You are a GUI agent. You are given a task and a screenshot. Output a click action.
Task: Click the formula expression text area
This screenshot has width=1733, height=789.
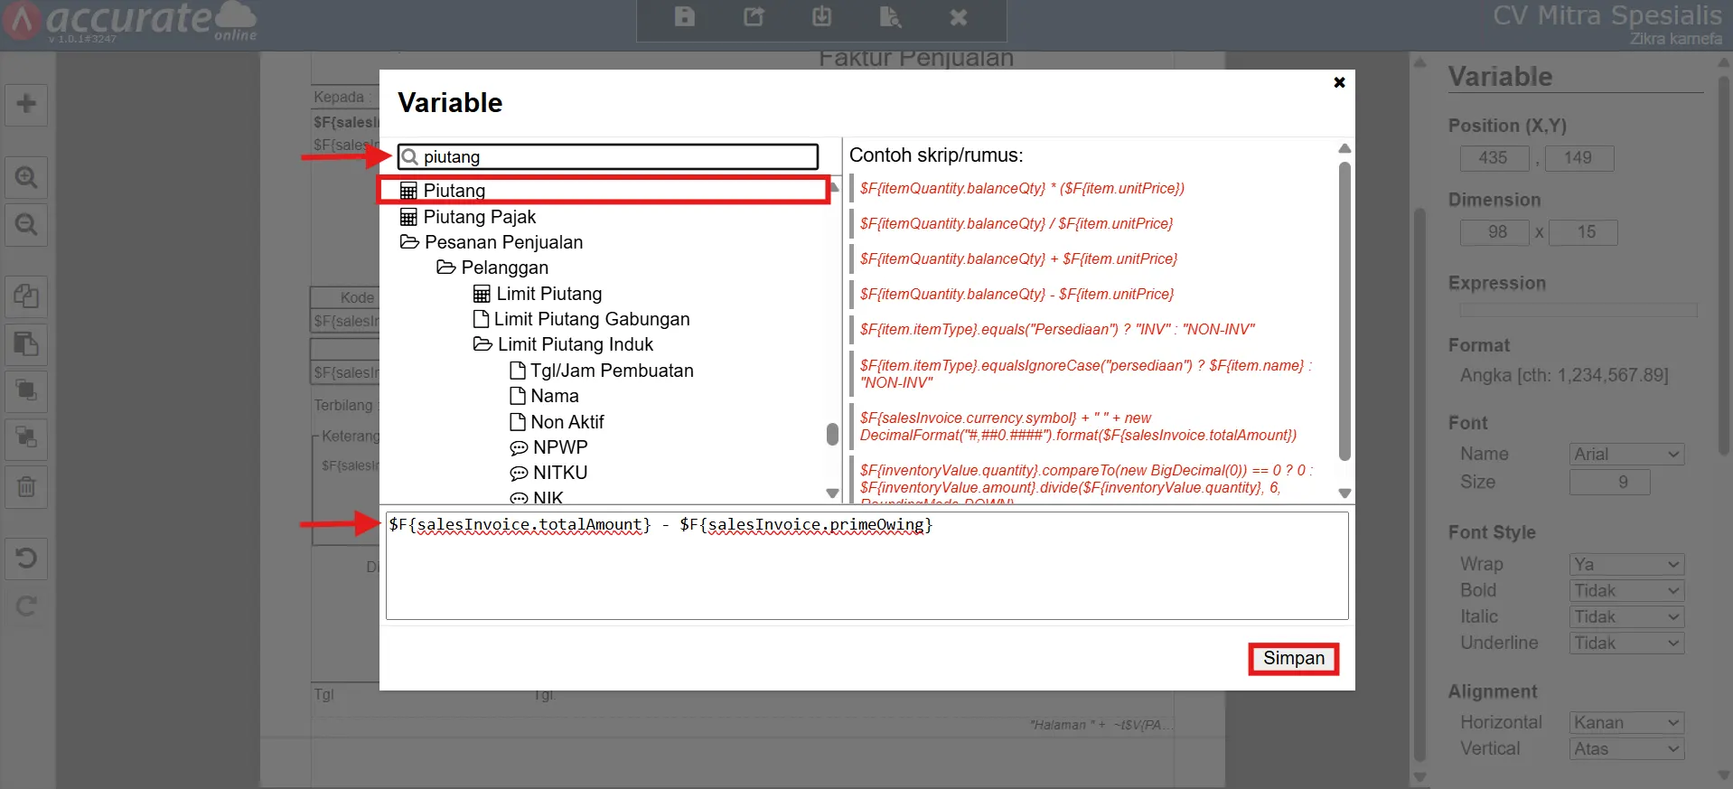[x=866, y=569]
